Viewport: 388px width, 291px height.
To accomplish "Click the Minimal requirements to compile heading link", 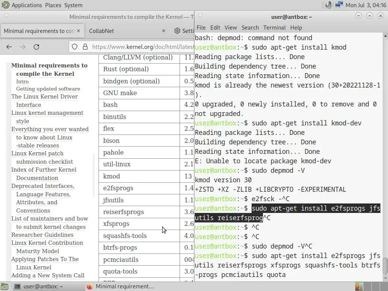I will [49, 70].
